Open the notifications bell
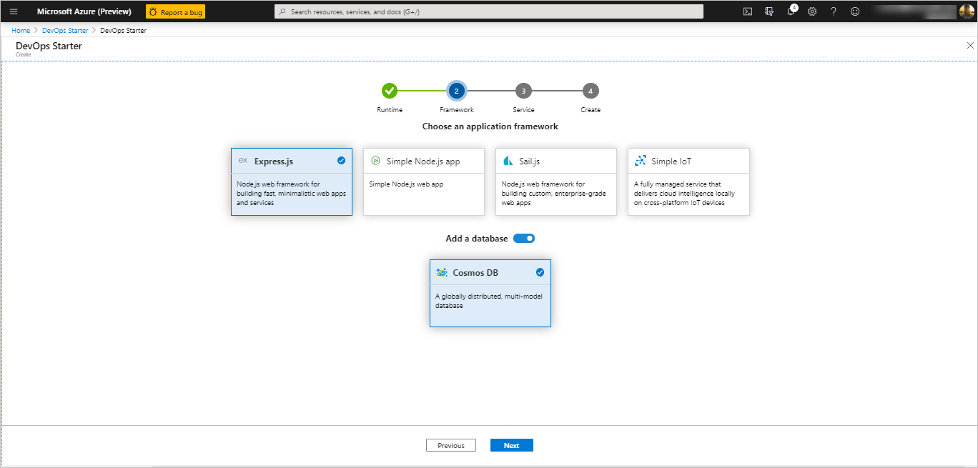Viewport: 978px width, 468px height. [791, 11]
